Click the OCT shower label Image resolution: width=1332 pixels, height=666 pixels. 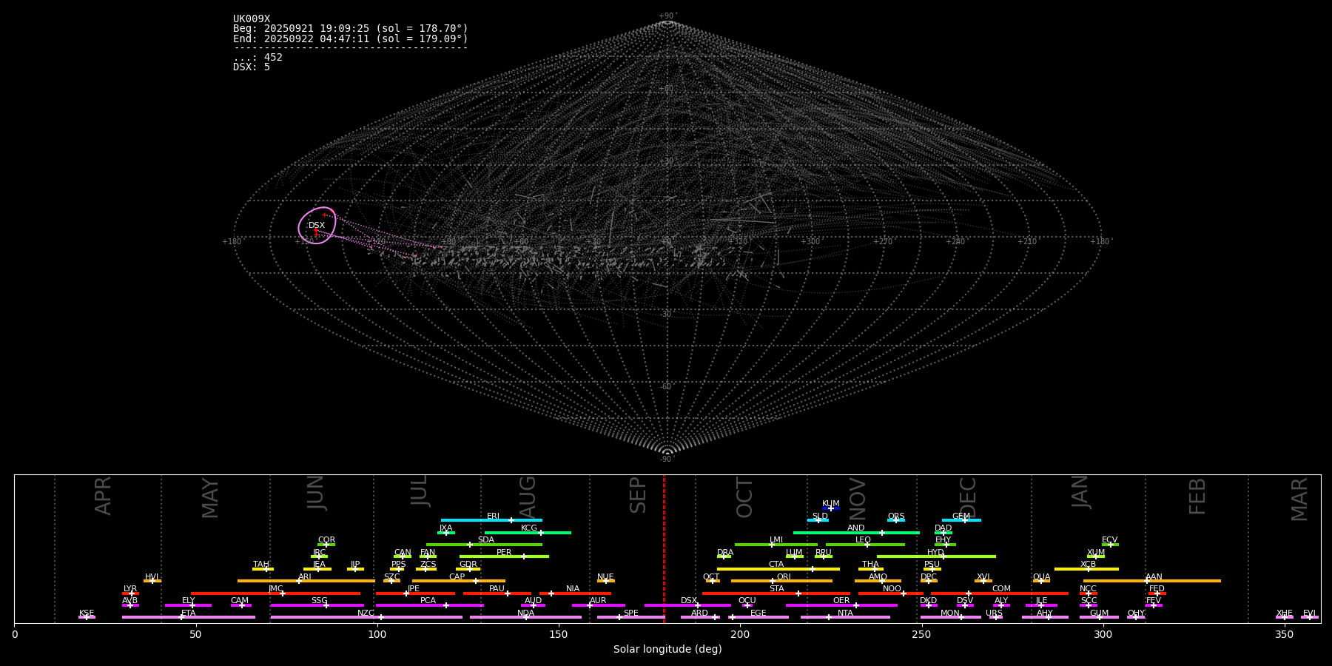(x=711, y=577)
